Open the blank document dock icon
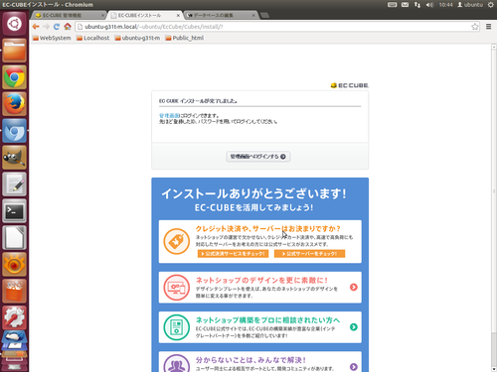Screen dimensions: 497x372 point(14,238)
